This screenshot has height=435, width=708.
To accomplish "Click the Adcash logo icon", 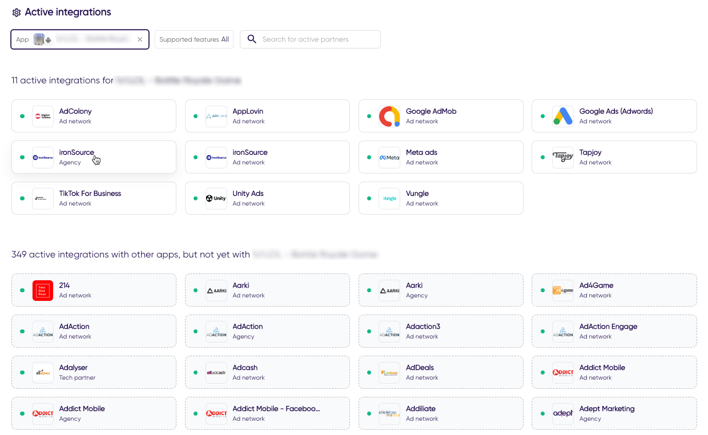I will tap(216, 372).
